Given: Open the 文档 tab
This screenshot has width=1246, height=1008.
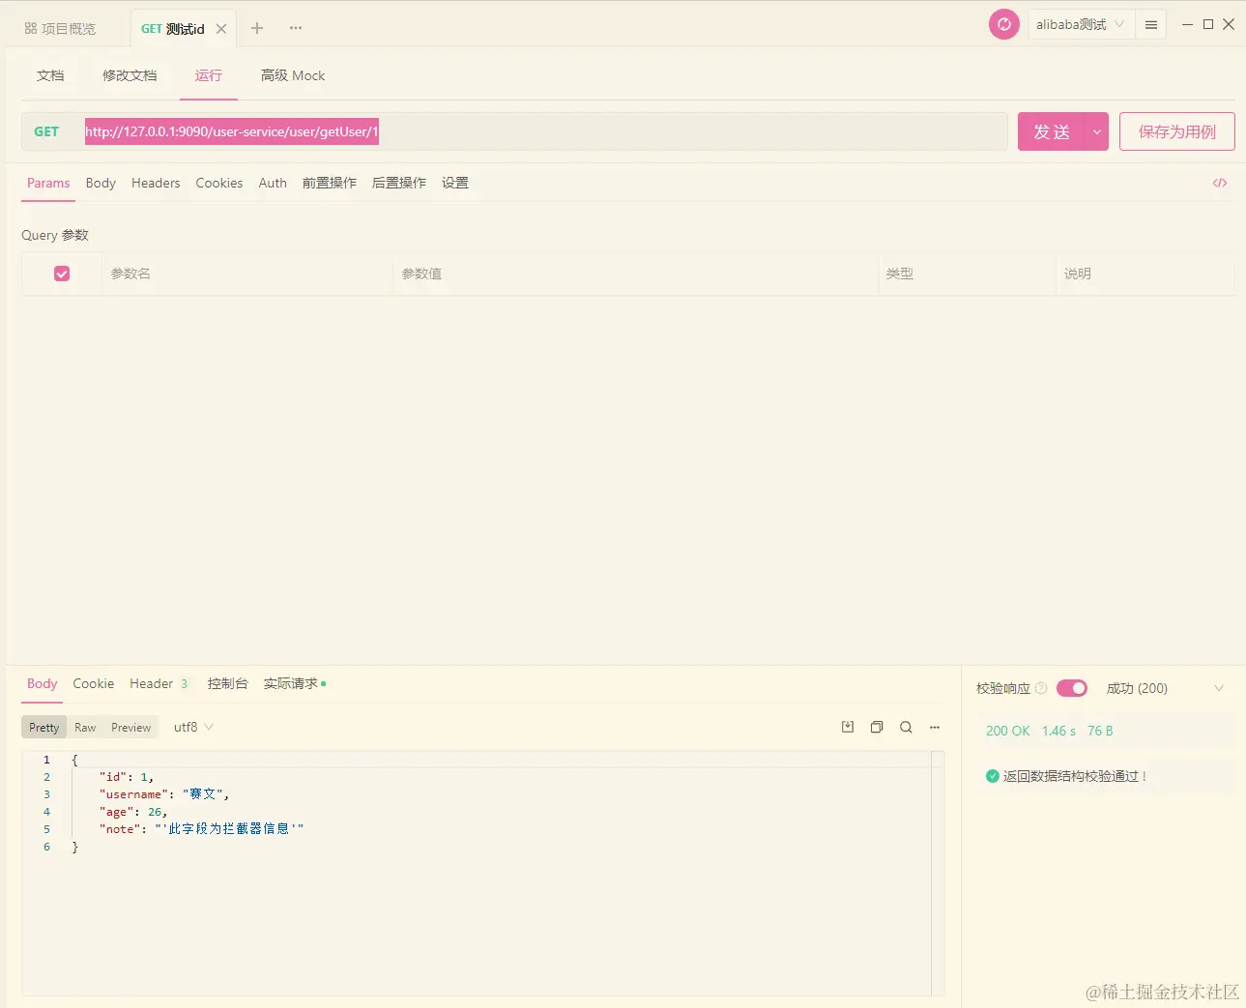Looking at the screenshot, I should 50,75.
